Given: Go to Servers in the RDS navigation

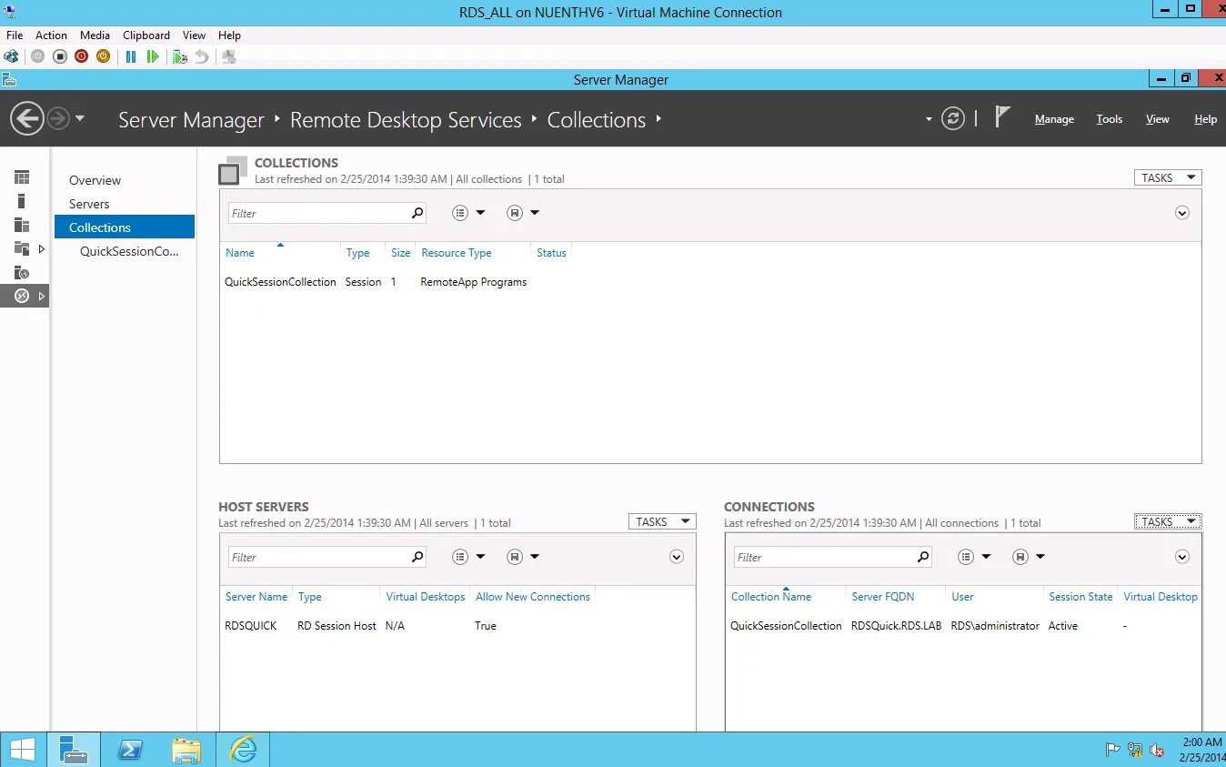Looking at the screenshot, I should [x=89, y=204].
